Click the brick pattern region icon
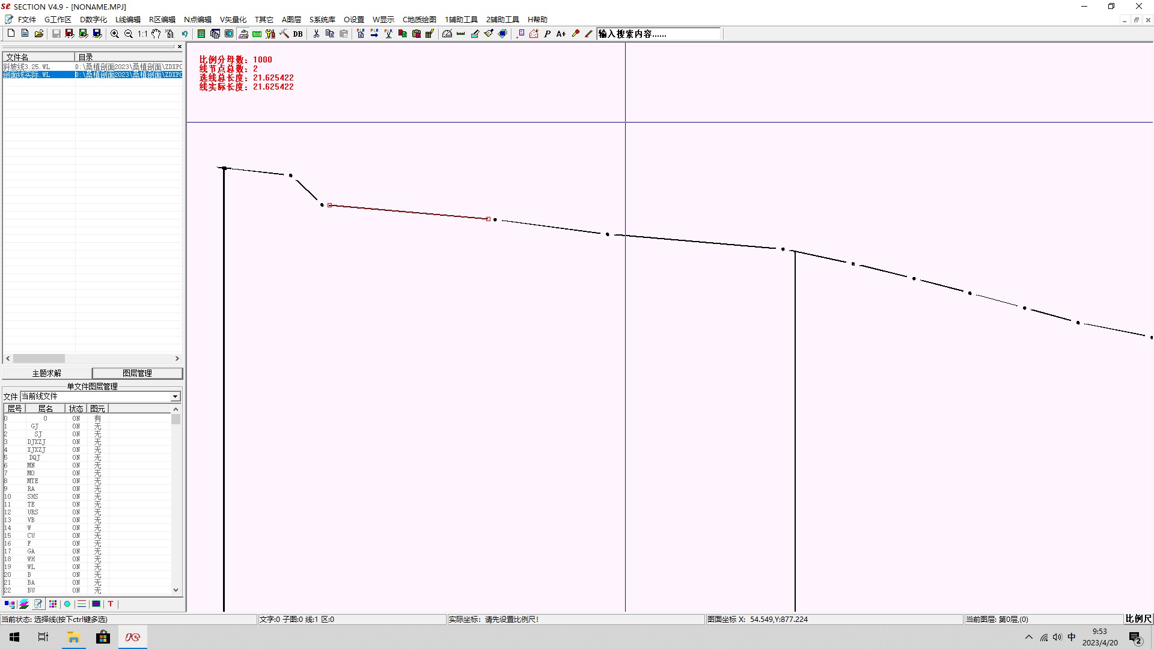This screenshot has height=649, width=1154. (x=96, y=604)
